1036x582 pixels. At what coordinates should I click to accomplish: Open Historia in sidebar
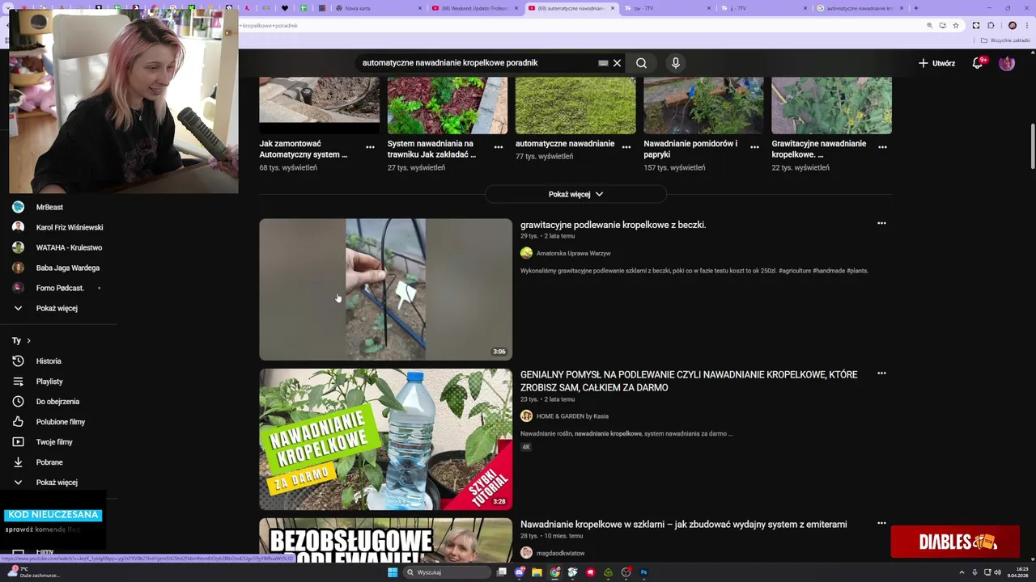pos(49,361)
